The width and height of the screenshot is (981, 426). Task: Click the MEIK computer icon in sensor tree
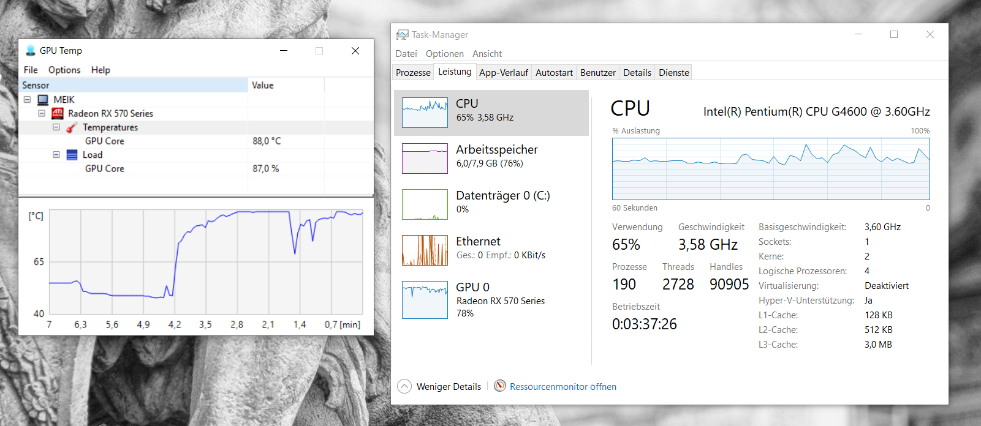tap(43, 100)
